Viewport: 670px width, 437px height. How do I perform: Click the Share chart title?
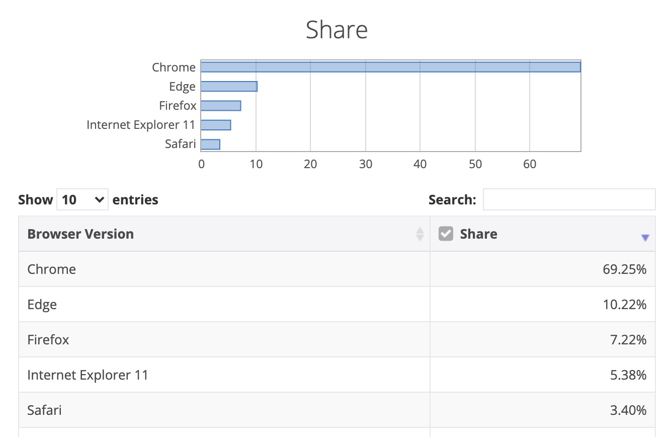pos(337,30)
